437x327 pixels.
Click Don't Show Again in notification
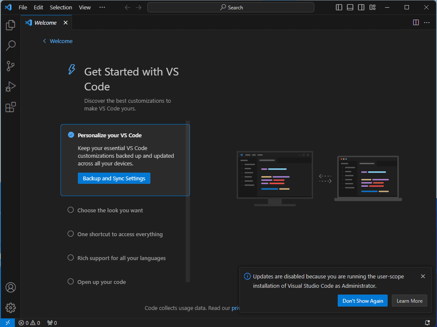click(x=362, y=301)
